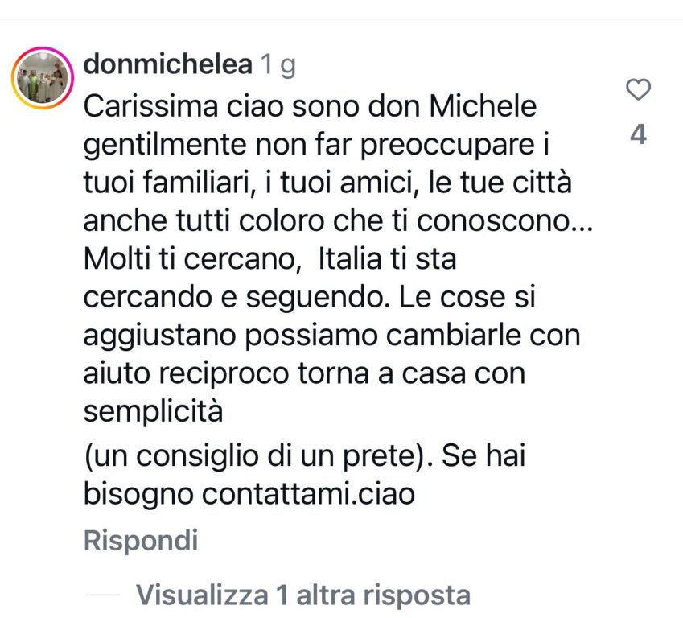Viewport: 683px width, 618px height.
Task: Open the donmichelea username profile link
Action: coord(167,64)
